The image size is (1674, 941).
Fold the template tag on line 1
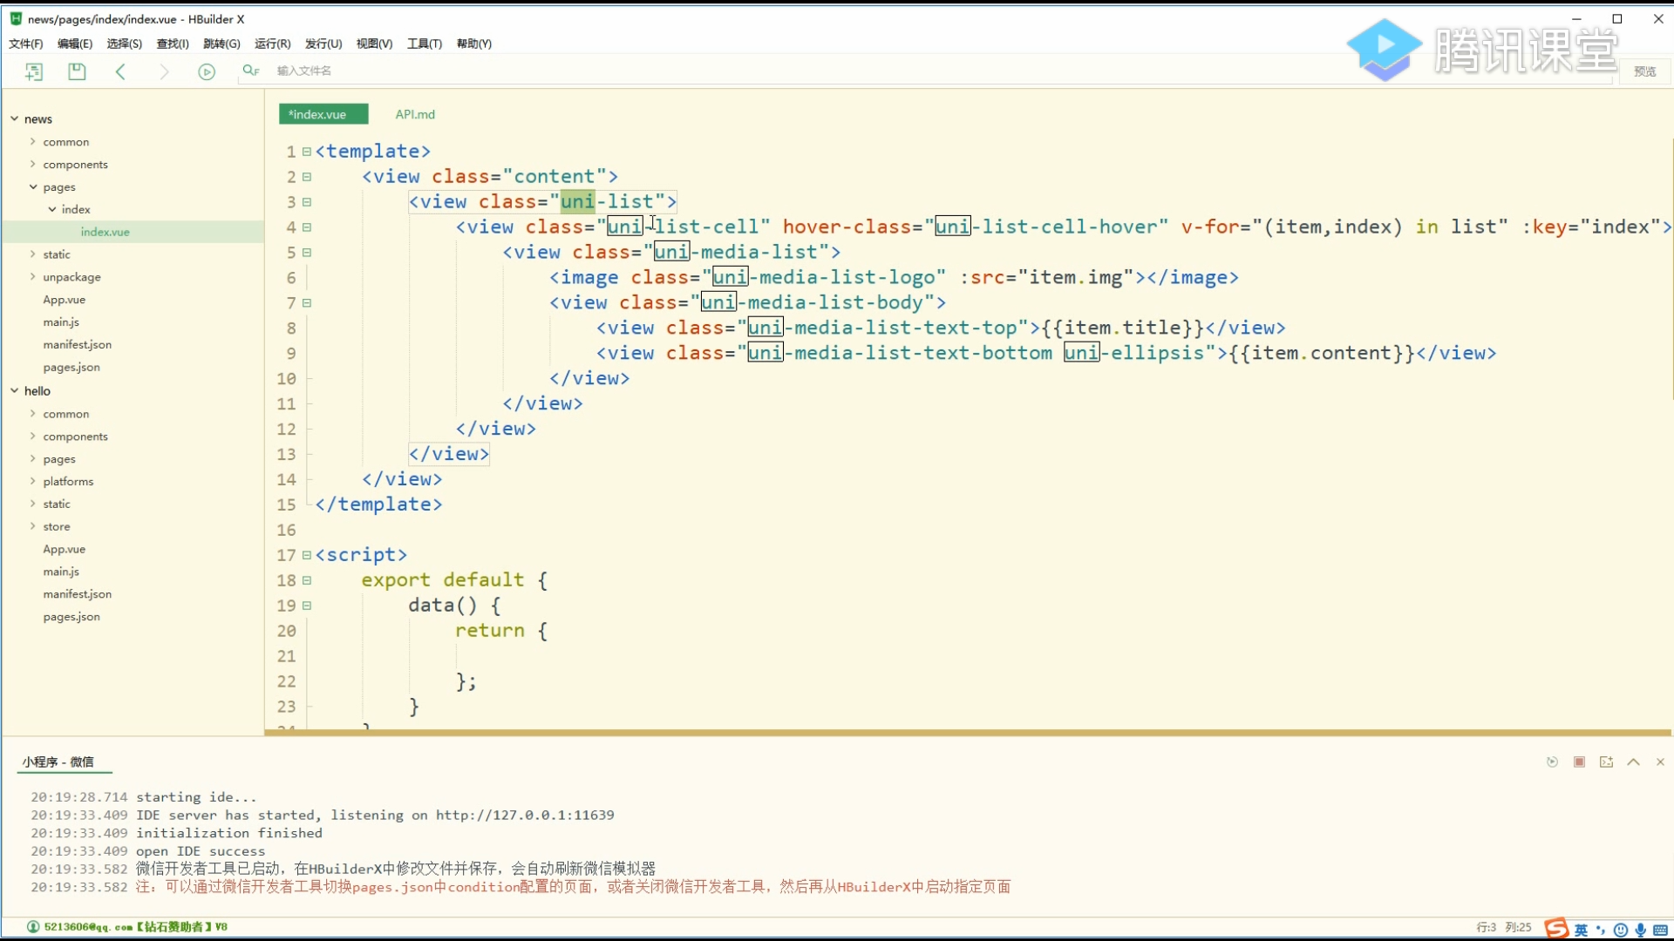(x=307, y=152)
